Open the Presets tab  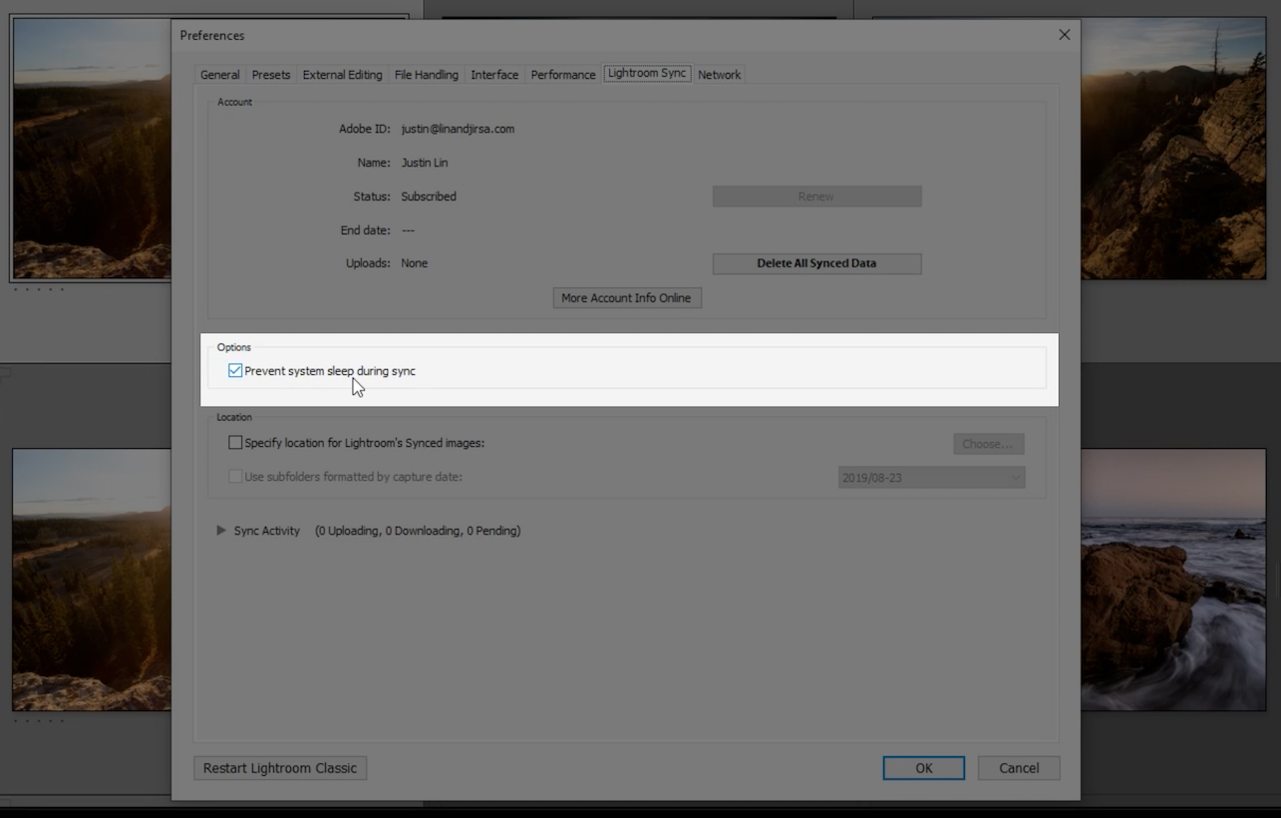(270, 74)
